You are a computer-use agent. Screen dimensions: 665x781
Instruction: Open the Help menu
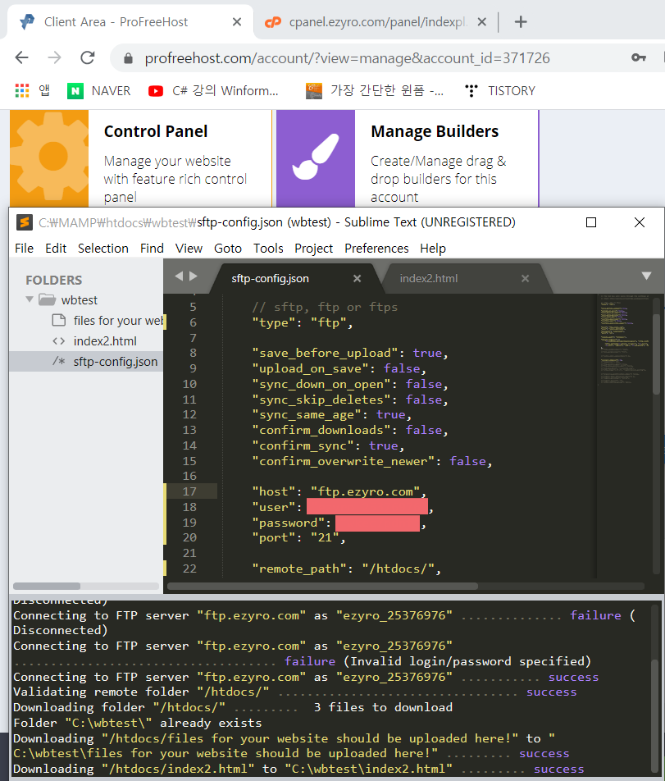pyautogui.click(x=433, y=248)
